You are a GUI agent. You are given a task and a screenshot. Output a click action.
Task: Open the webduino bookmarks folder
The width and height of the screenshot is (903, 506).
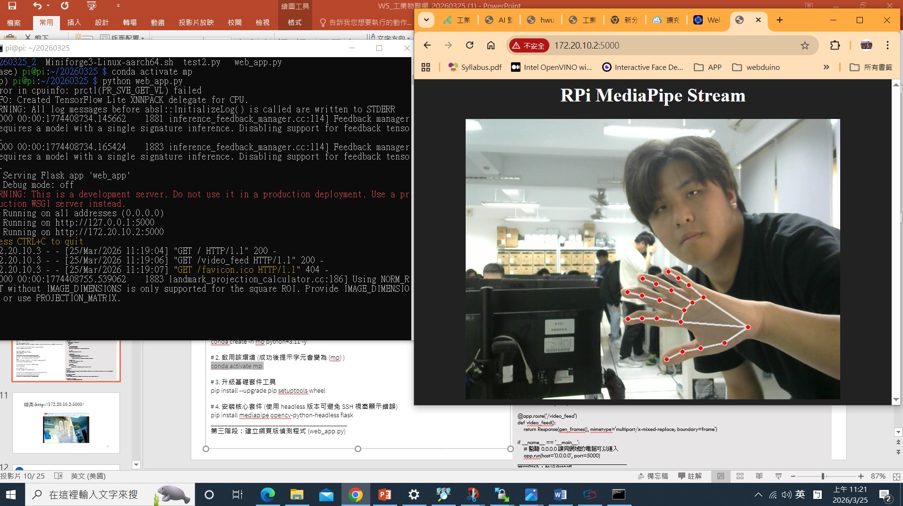pyautogui.click(x=756, y=67)
